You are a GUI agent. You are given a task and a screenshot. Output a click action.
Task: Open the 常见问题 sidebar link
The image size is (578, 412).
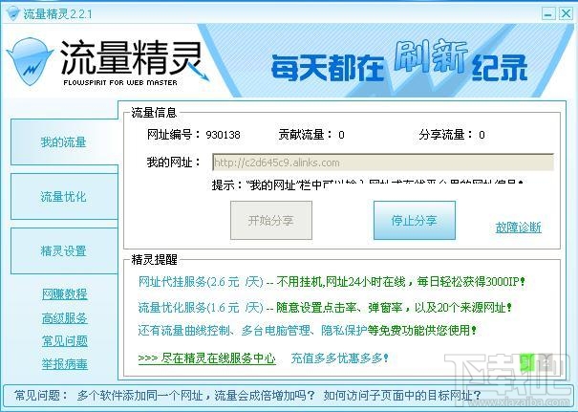[65, 341]
